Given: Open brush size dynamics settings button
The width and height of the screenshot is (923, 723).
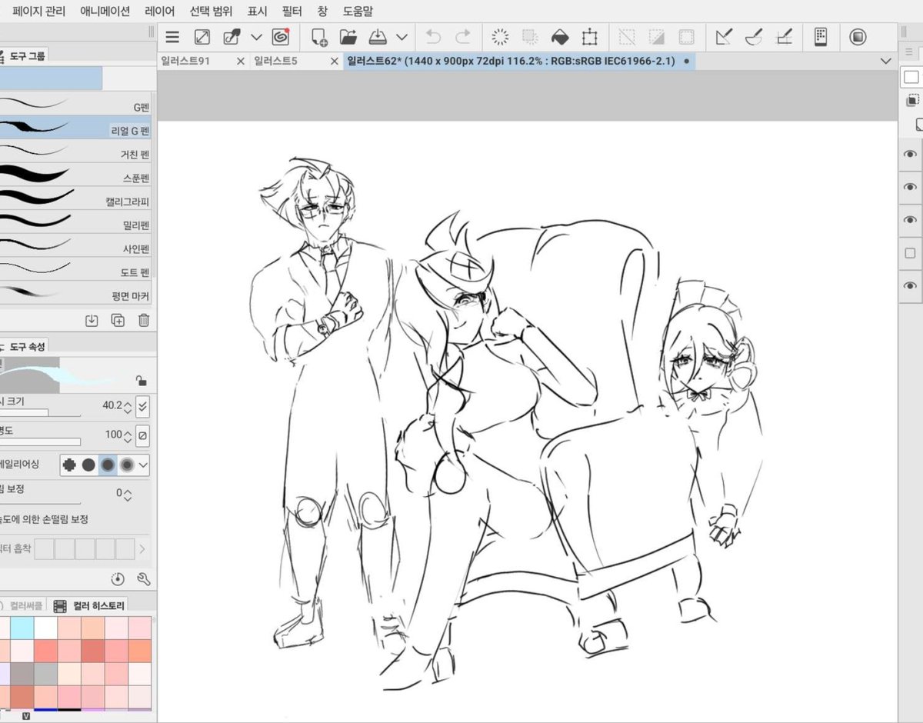Looking at the screenshot, I should pos(142,406).
